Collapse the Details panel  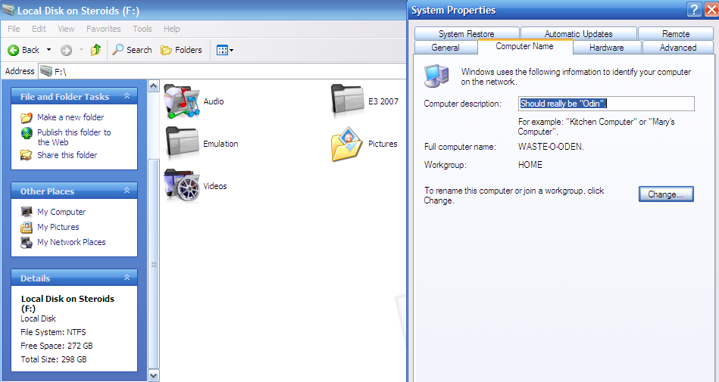click(x=127, y=278)
